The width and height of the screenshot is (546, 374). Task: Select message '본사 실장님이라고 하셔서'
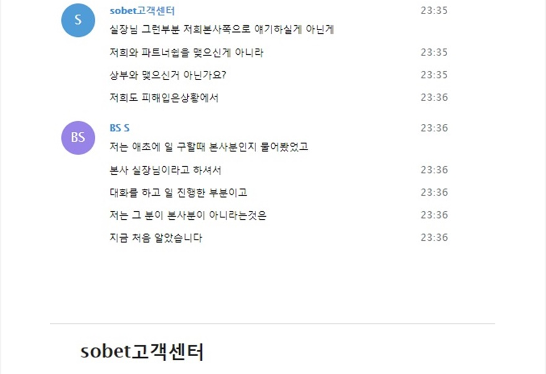(x=165, y=170)
